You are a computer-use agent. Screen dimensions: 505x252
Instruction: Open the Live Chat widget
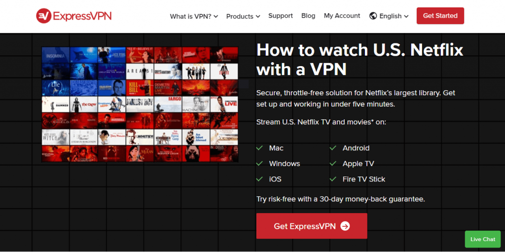pos(483,239)
